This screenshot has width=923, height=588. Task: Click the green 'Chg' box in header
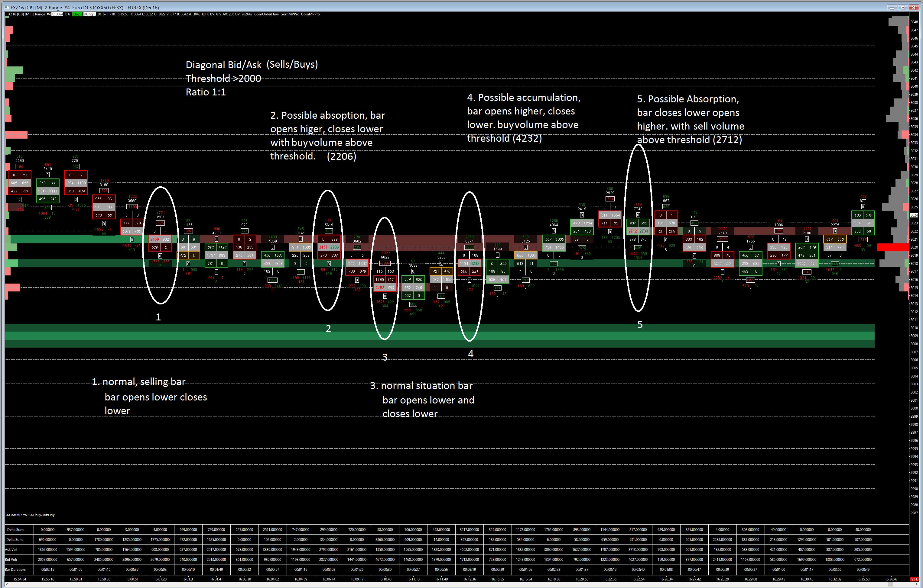click(77, 14)
